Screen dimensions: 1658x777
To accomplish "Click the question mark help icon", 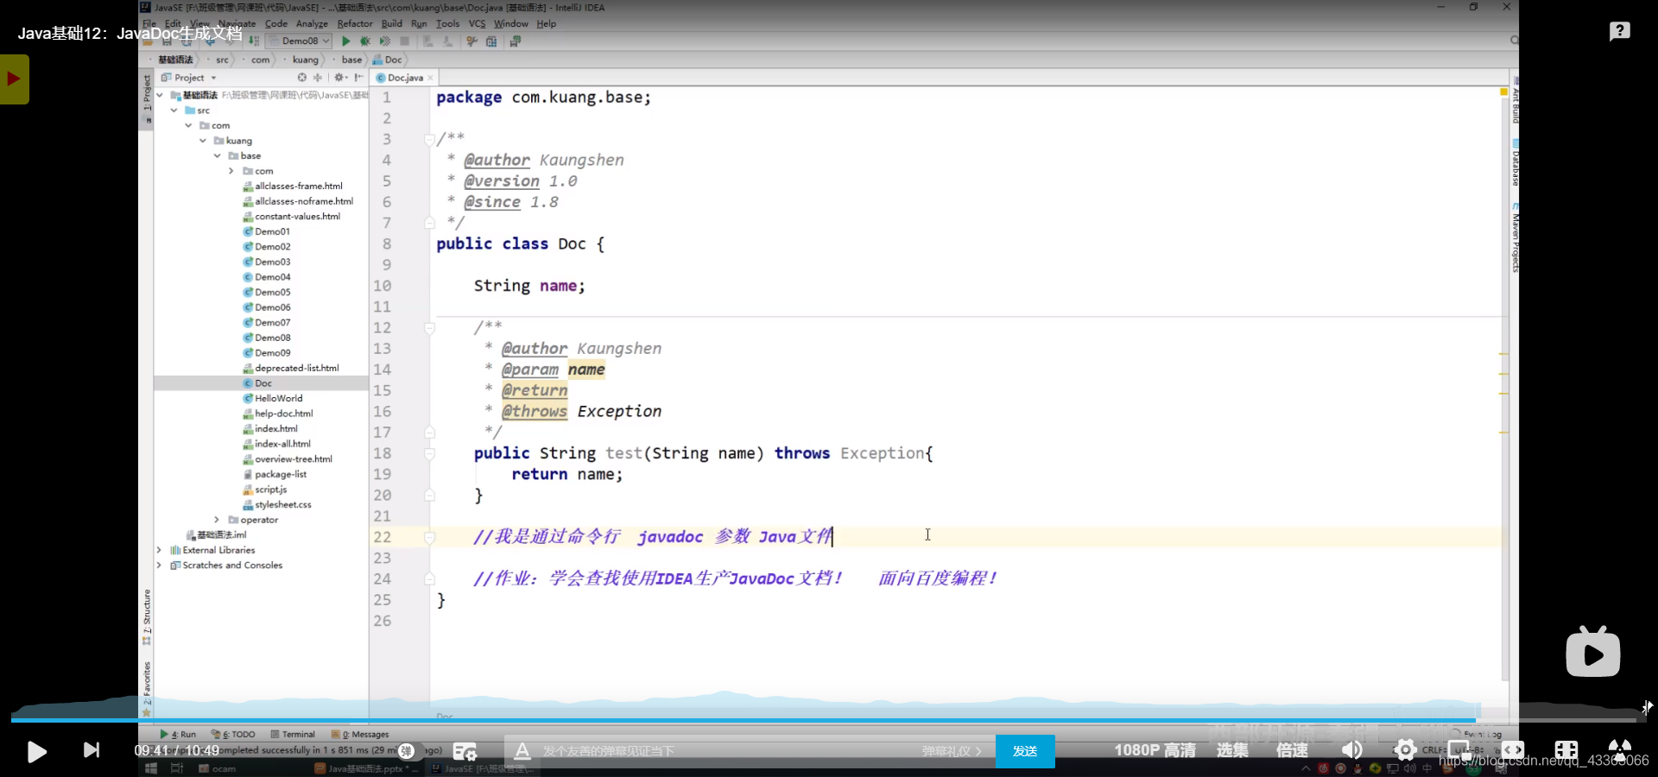I will tap(1620, 31).
